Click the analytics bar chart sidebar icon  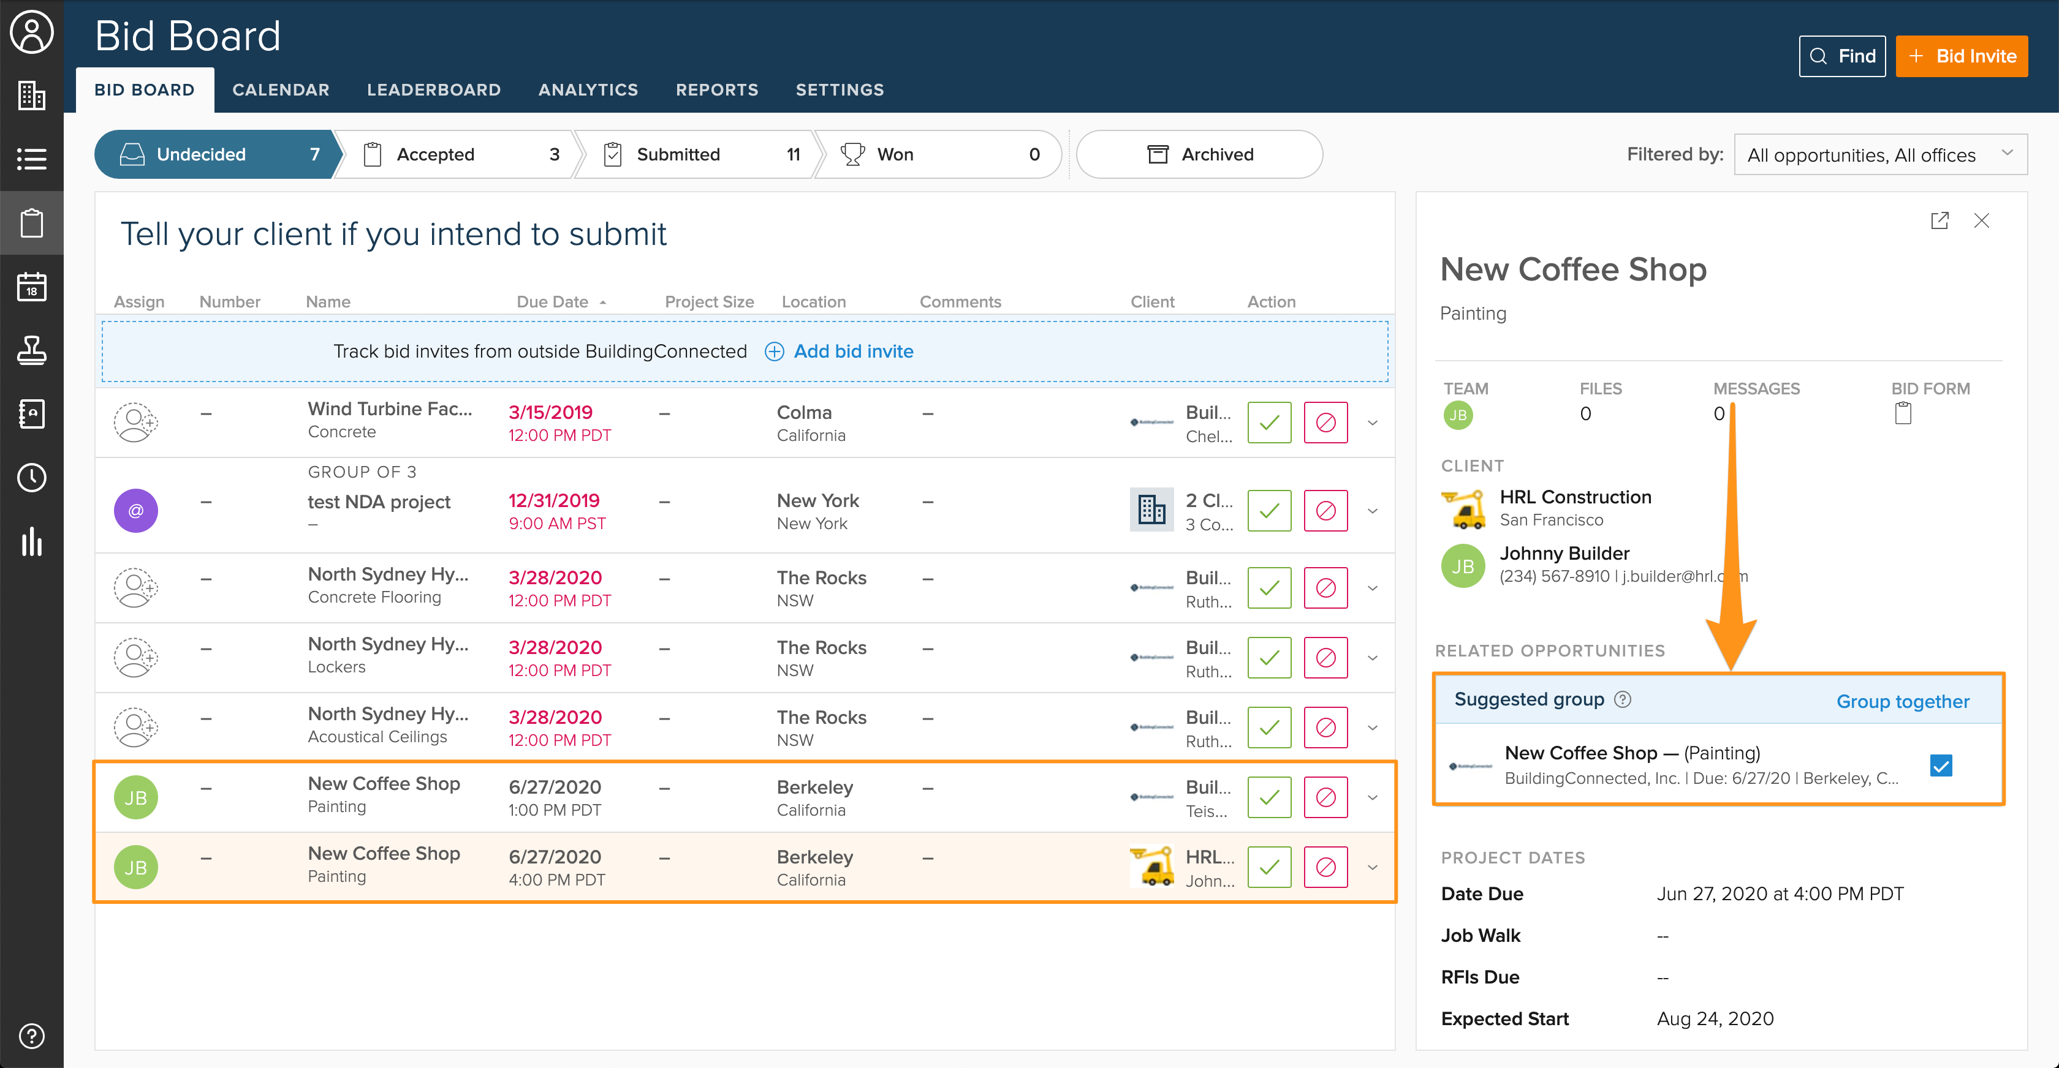click(x=31, y=541)
